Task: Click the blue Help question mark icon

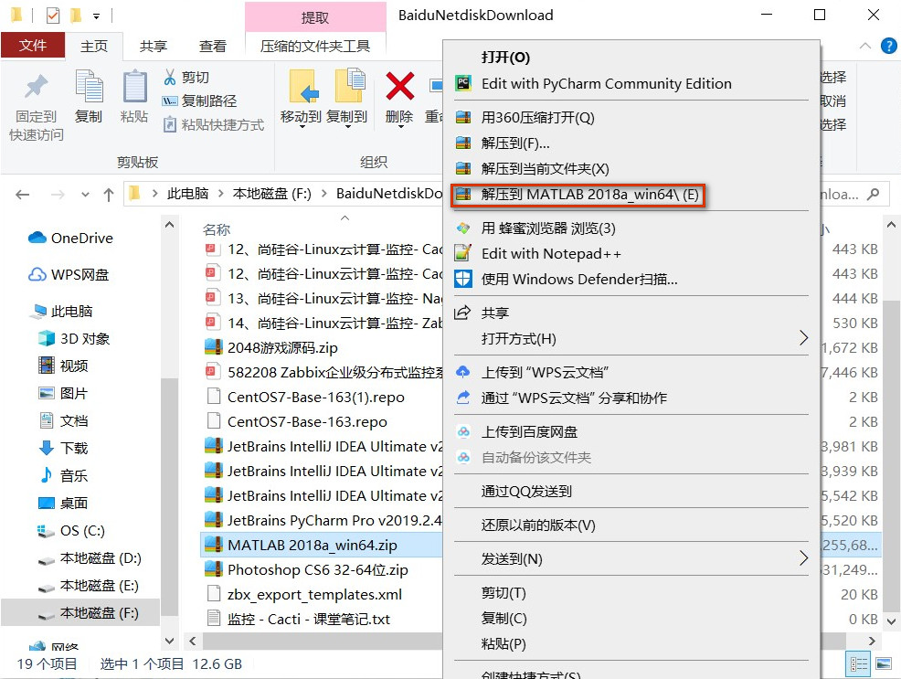Action: [x=888, y=46]
